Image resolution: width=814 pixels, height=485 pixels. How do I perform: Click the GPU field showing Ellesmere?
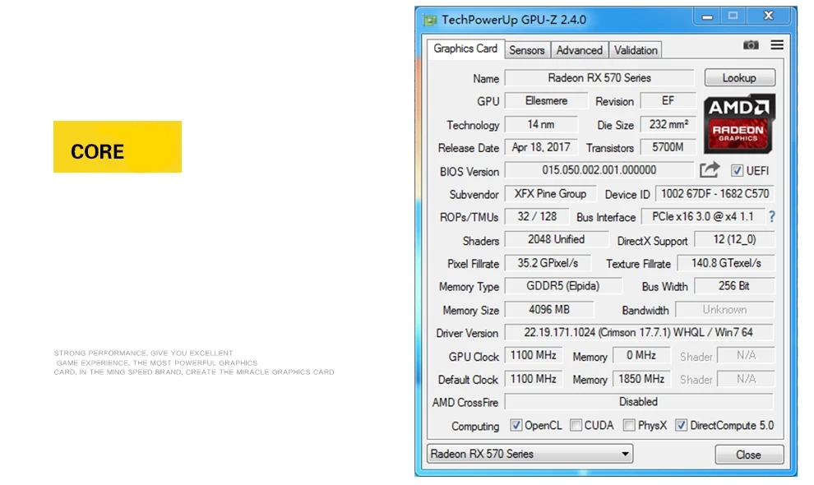(546, 101)
